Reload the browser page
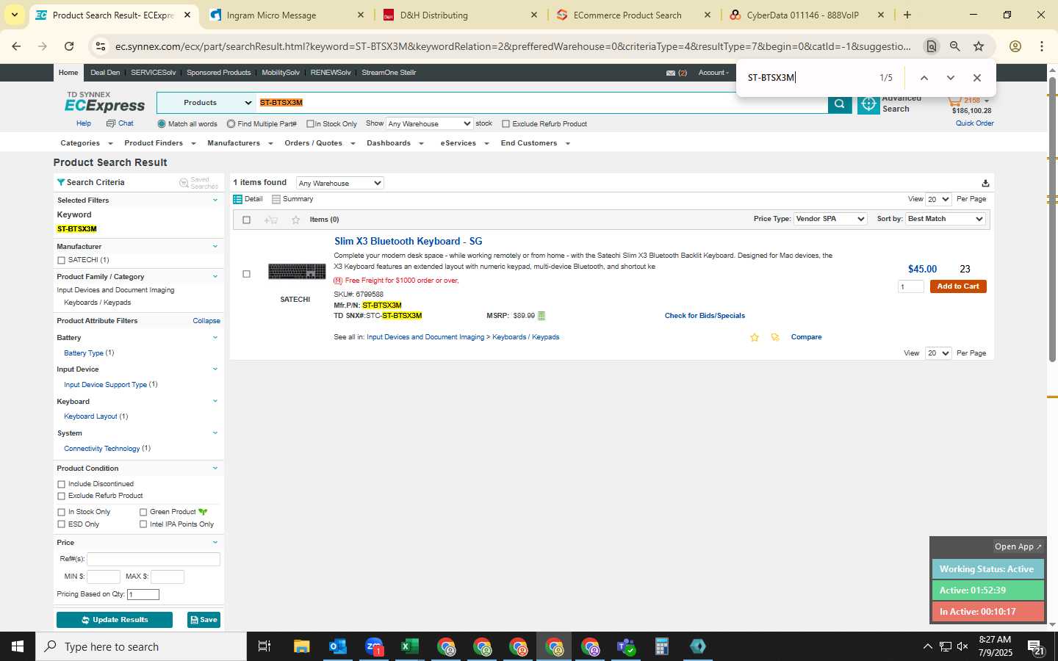The image size is (1058, 661). [69, 46]
